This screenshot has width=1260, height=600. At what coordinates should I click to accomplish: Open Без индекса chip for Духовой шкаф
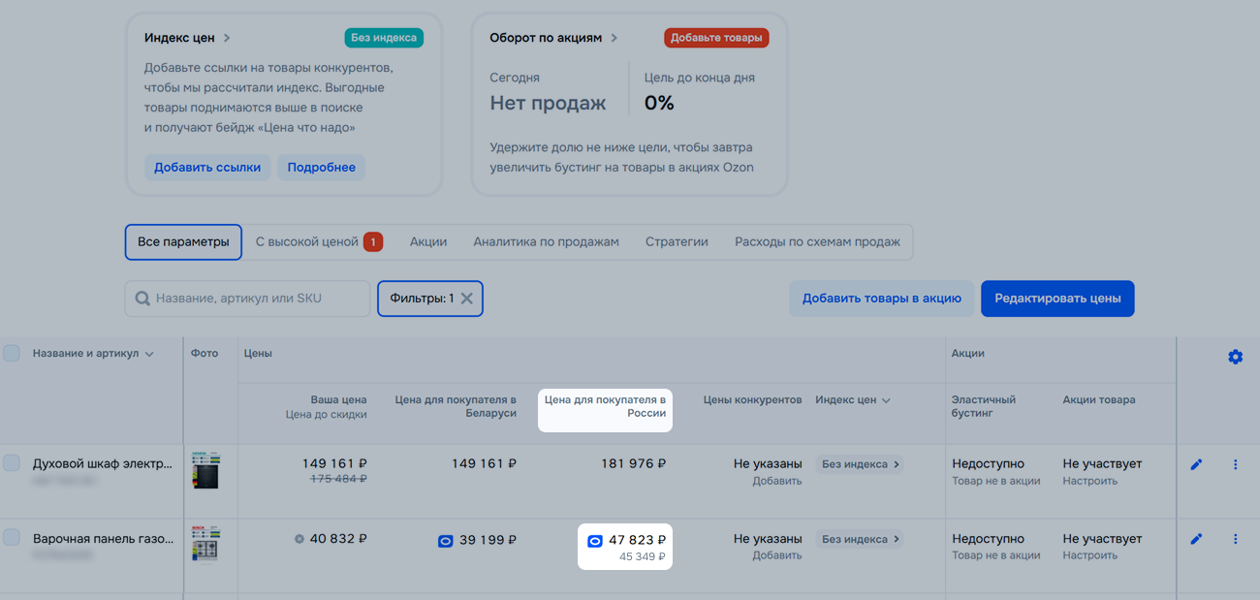click(860, 464)
